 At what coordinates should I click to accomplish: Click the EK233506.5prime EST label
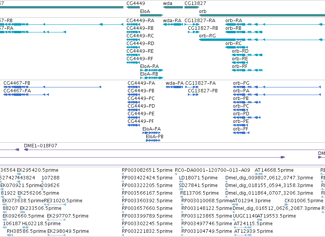(x=40, y=209)
